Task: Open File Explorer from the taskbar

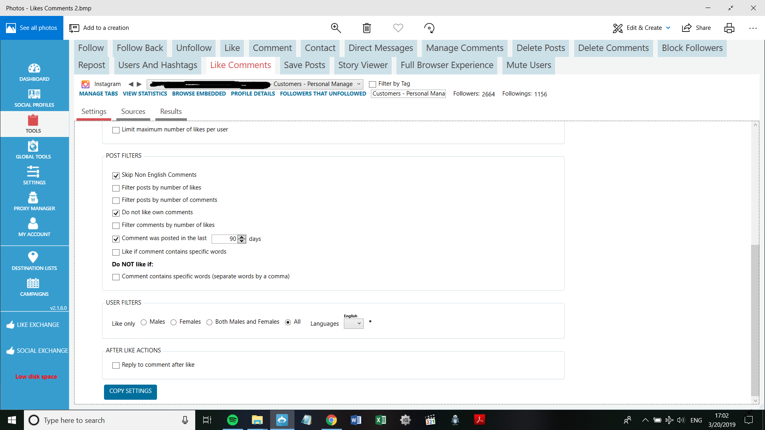Action: (x=257, y=420)
